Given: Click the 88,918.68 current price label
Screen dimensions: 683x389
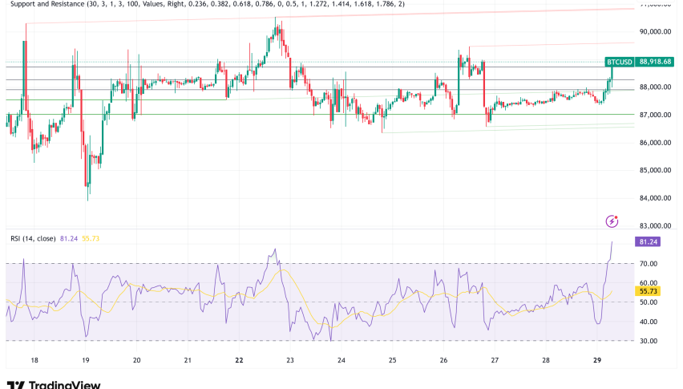Looking at the screenshot, I should point(654,62).
